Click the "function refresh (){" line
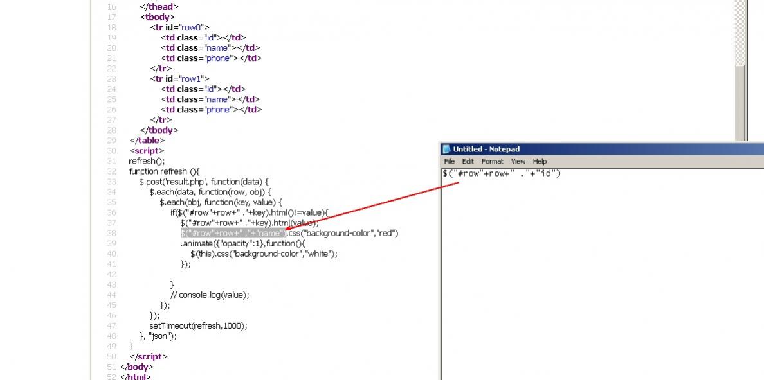Viewport: 764px width, 380px height. (x=165, y=171)
